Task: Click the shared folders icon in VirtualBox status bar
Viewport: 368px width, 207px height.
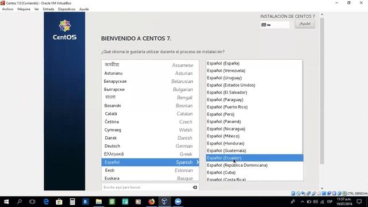Action: [319, 193]
